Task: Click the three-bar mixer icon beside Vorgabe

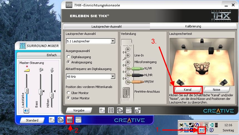Action: pyautogui.click(x=111, y=110)
